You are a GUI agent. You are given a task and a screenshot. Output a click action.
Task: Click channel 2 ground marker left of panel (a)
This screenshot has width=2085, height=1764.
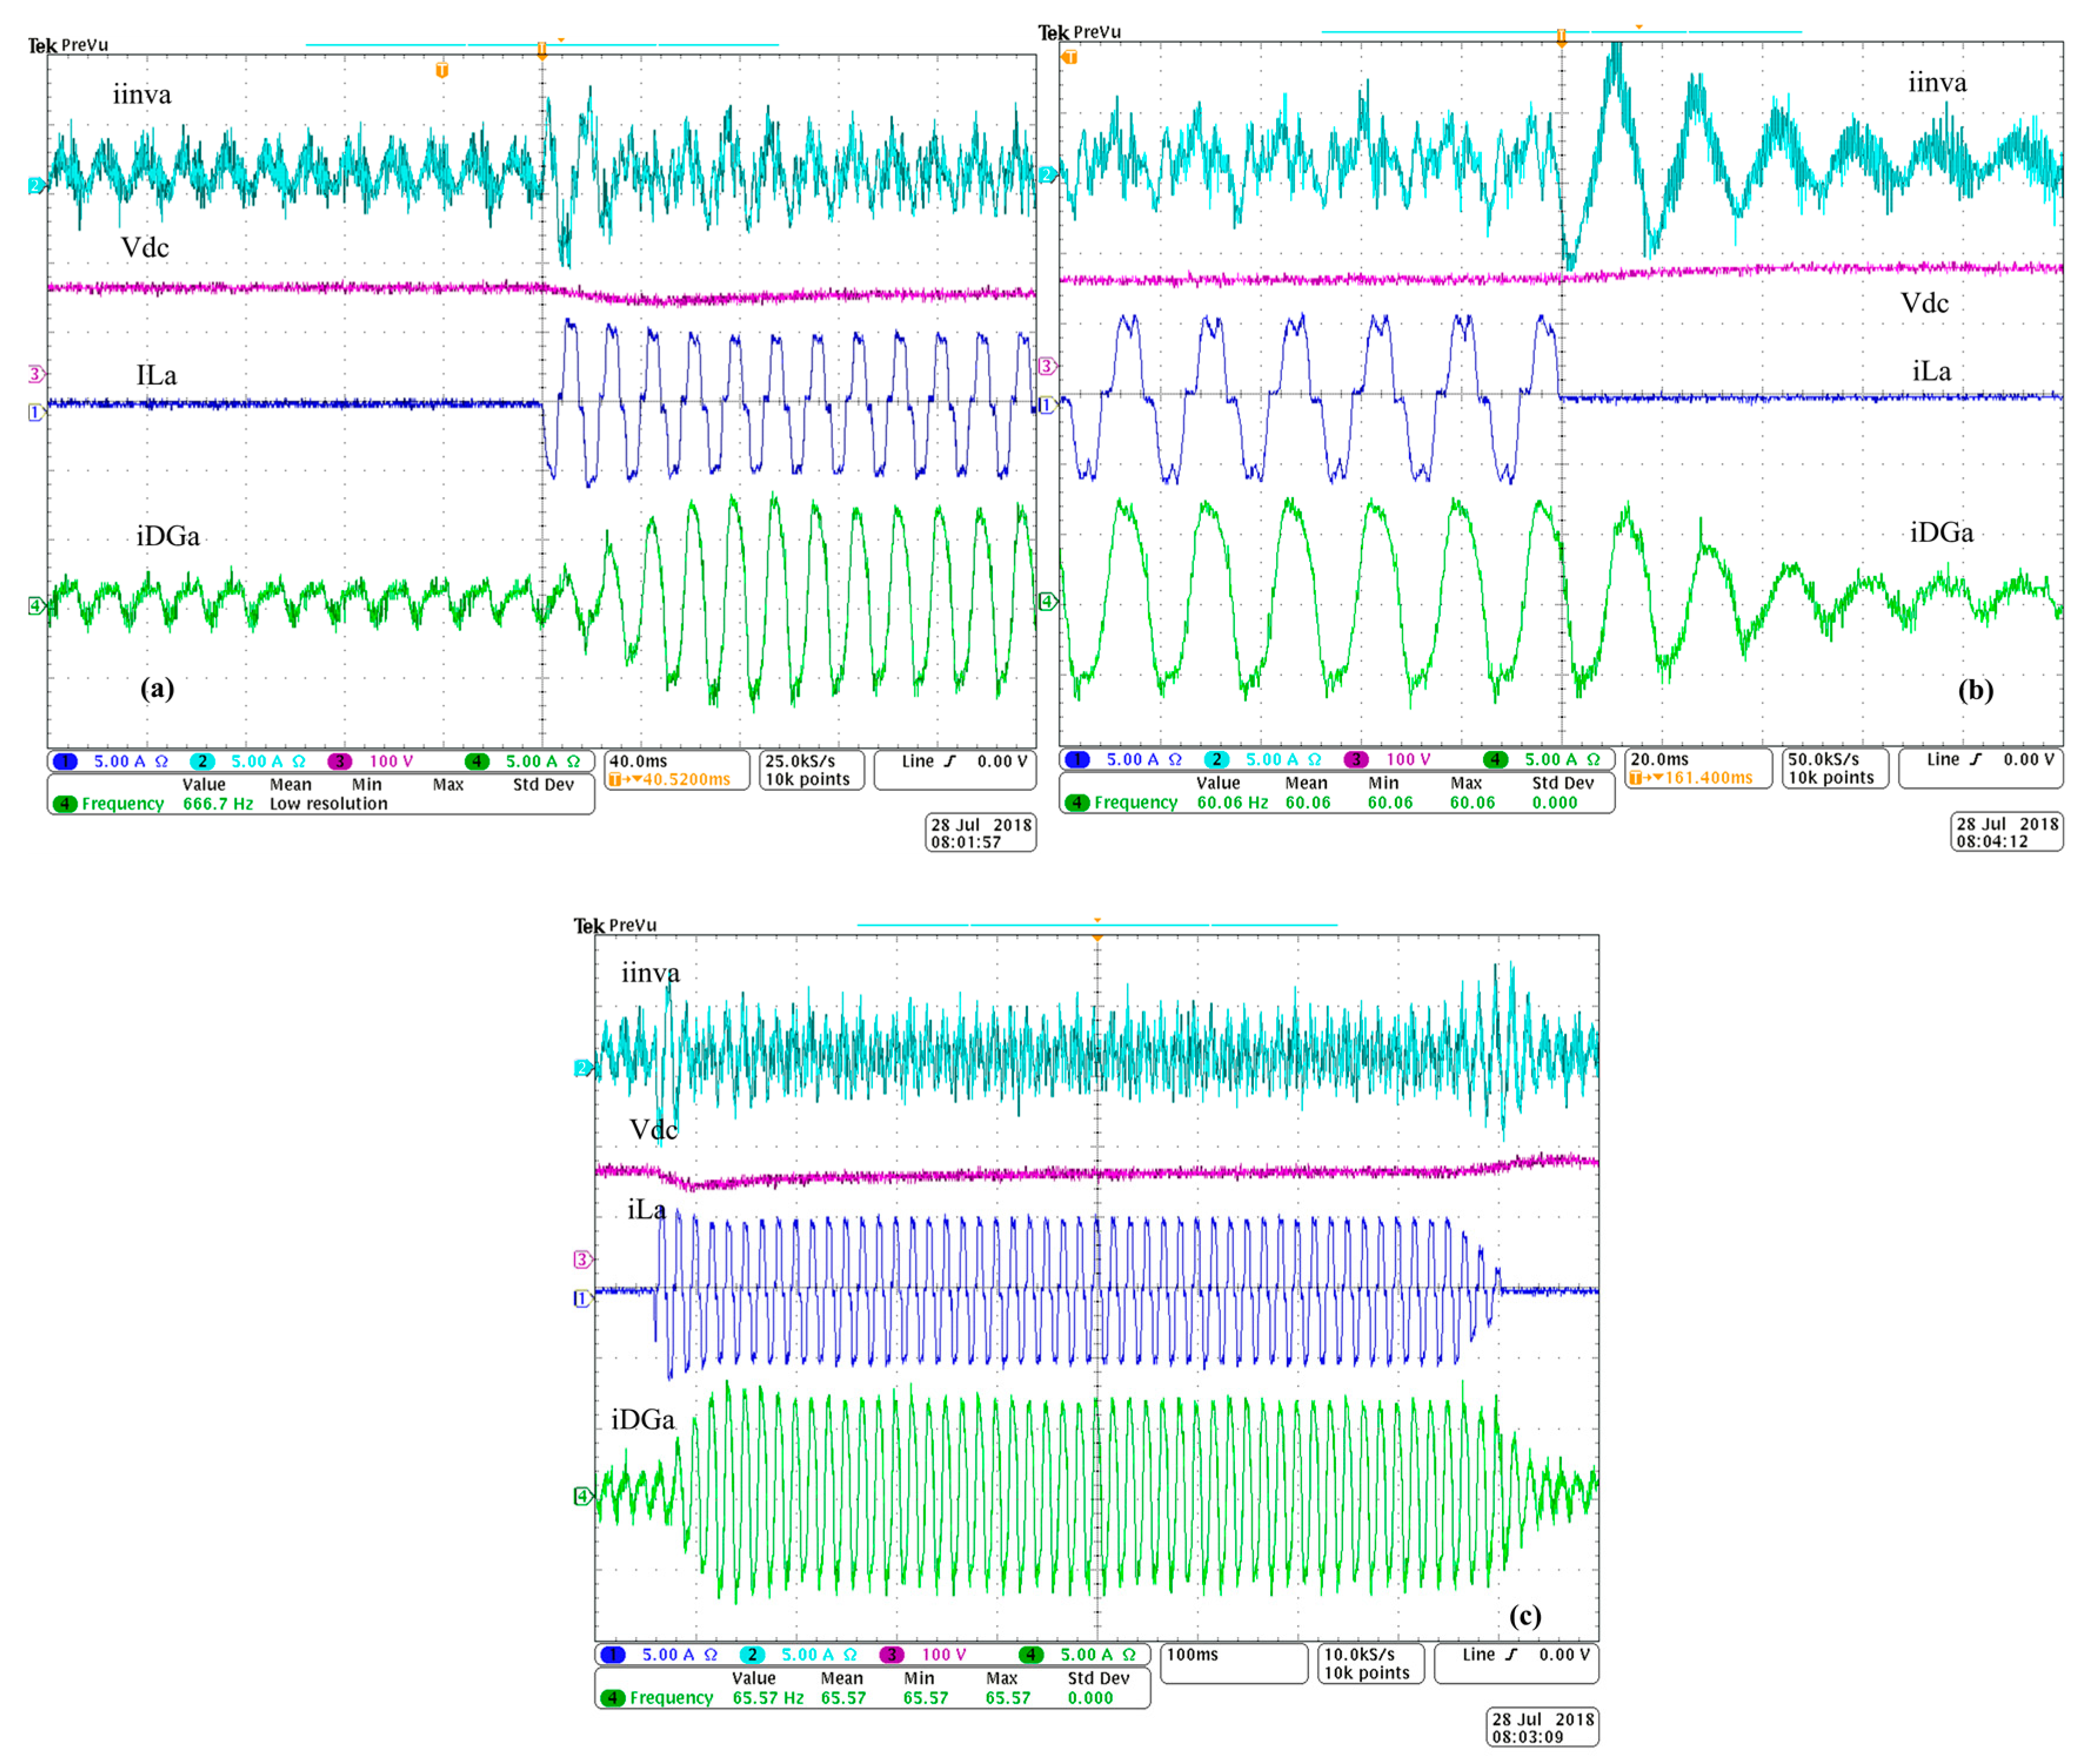pyautogui.click(x=35, y=185)
